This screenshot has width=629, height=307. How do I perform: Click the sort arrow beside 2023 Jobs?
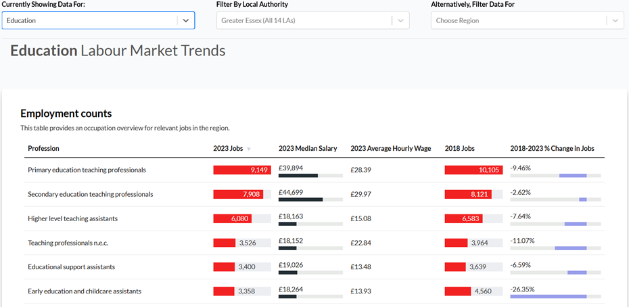tap(249, 149)
